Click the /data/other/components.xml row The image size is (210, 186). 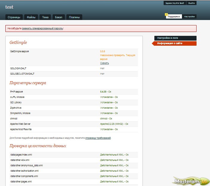point(74,176)
